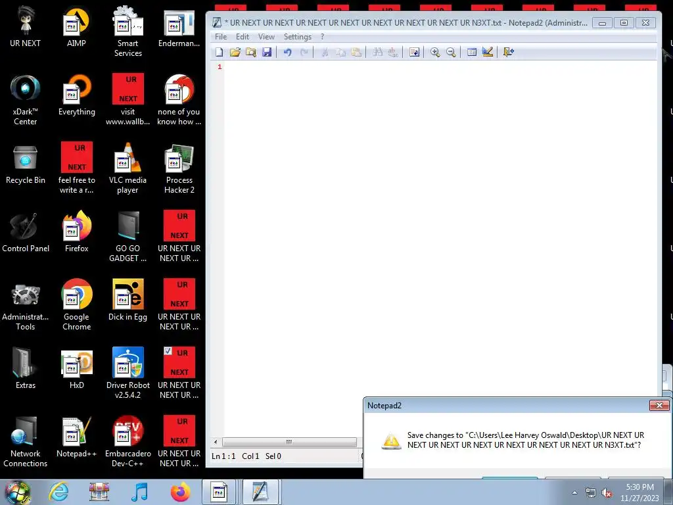Select the Process Hacker 2 shortcut

click(179, 168)
